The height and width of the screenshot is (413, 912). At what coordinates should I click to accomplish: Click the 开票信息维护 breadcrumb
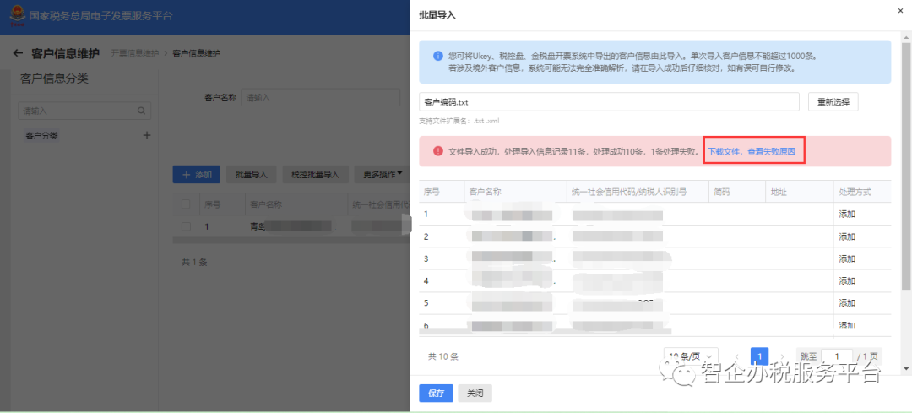pos(133,53)
